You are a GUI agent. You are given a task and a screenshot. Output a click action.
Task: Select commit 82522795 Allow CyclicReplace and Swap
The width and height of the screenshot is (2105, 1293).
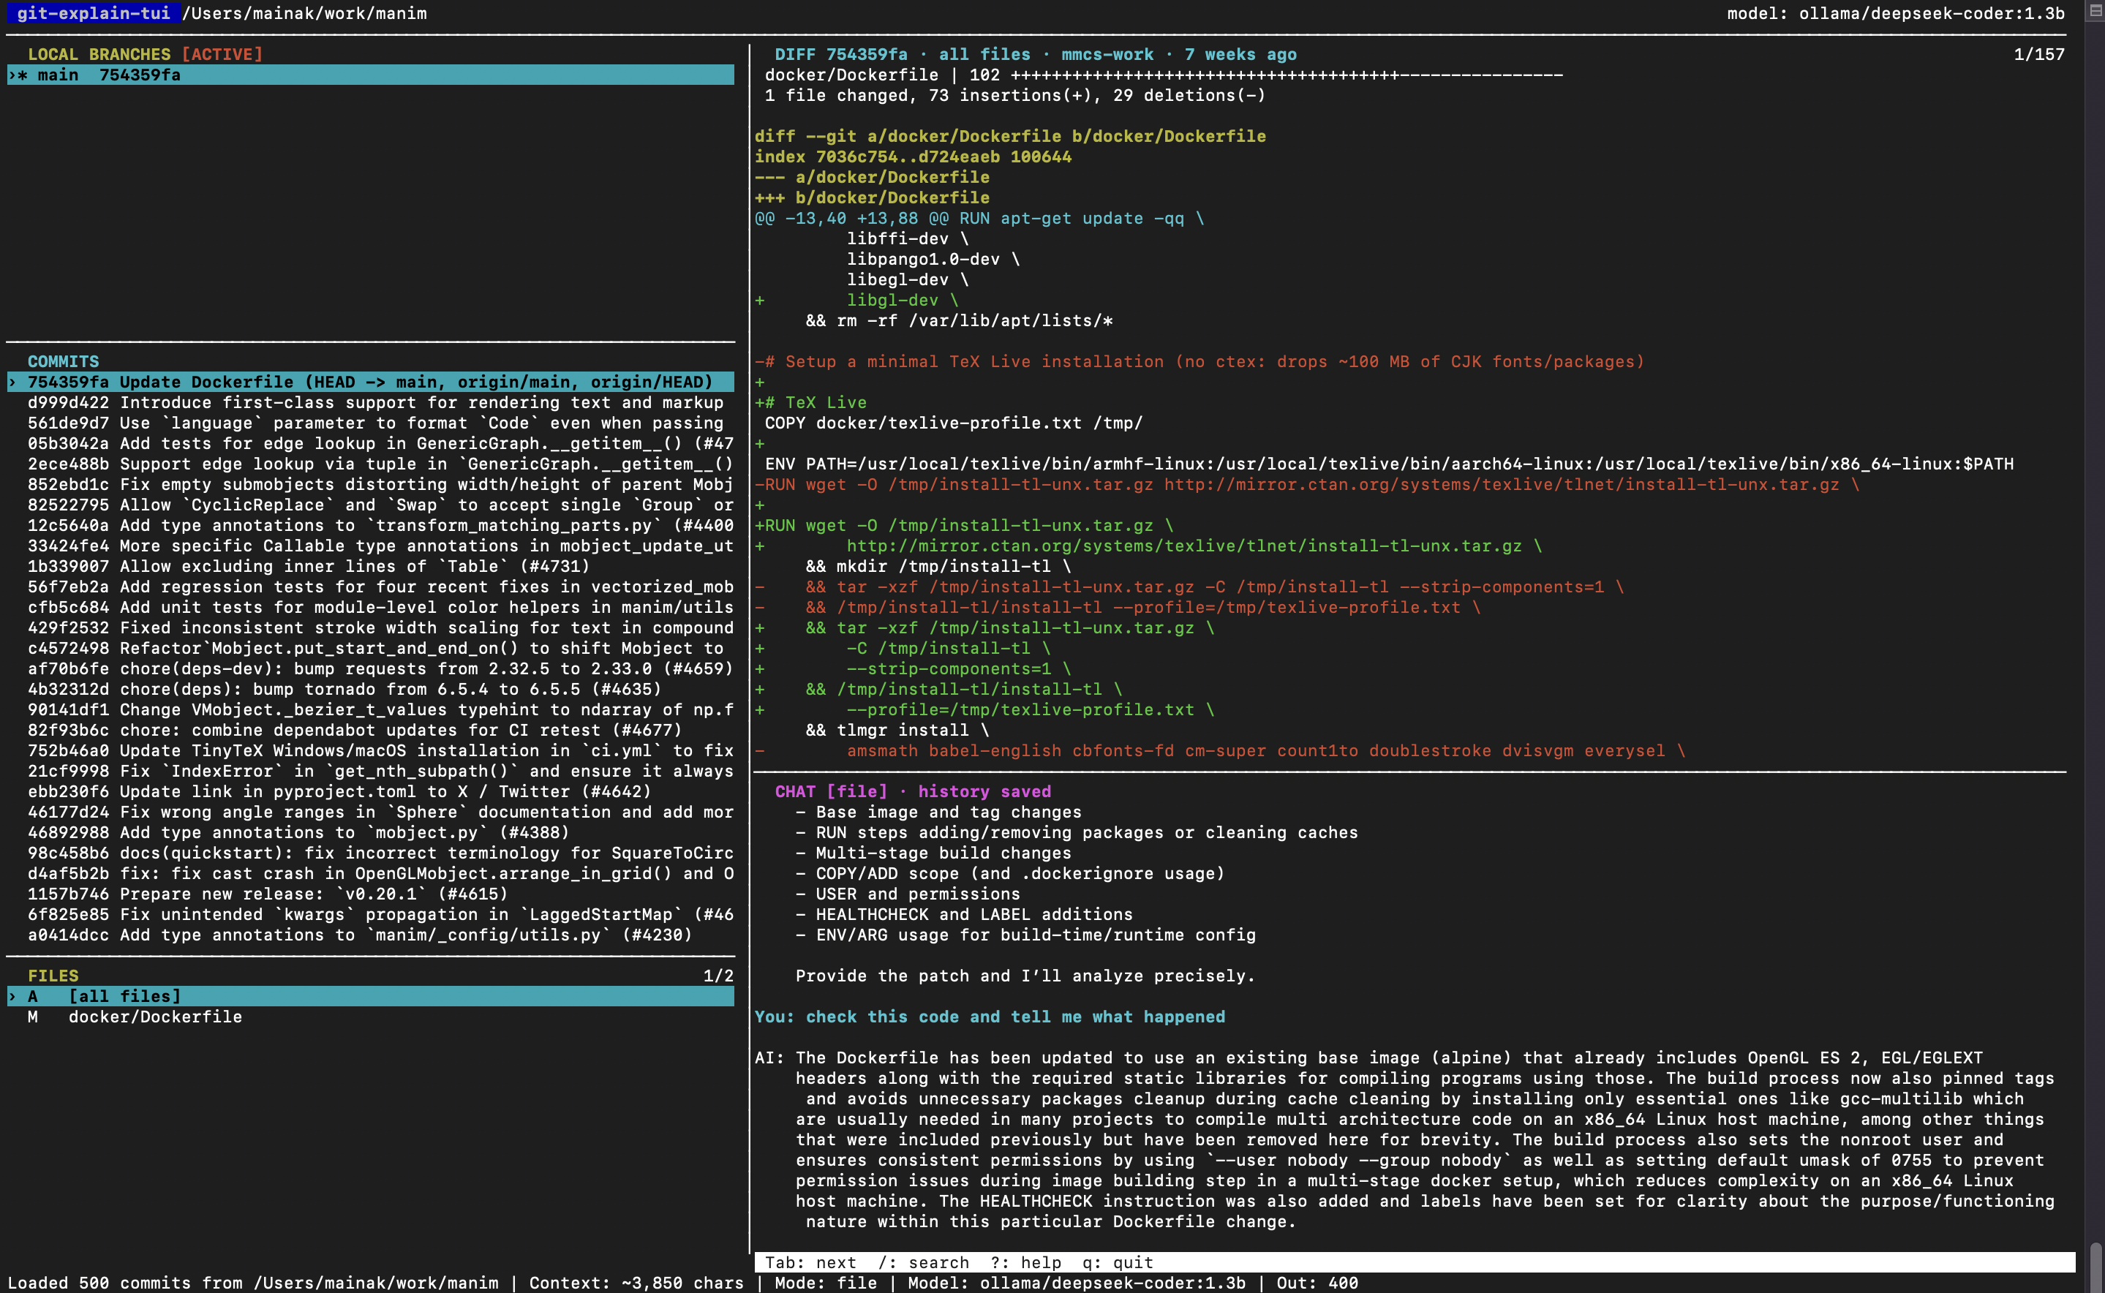pos(370,505)
